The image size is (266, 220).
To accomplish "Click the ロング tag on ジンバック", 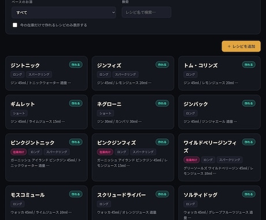I will 190,113.
